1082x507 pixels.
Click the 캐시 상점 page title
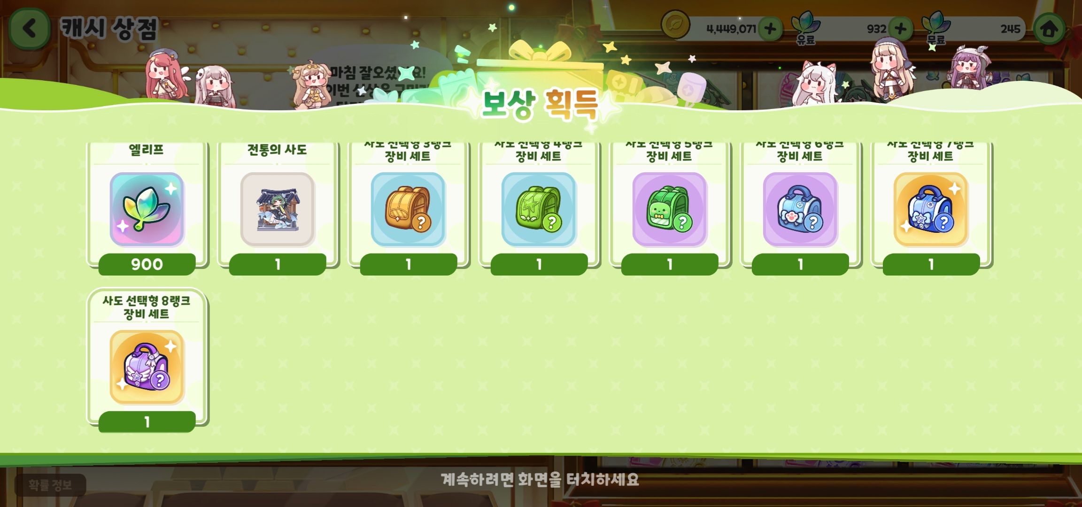(x=109, y=28)
